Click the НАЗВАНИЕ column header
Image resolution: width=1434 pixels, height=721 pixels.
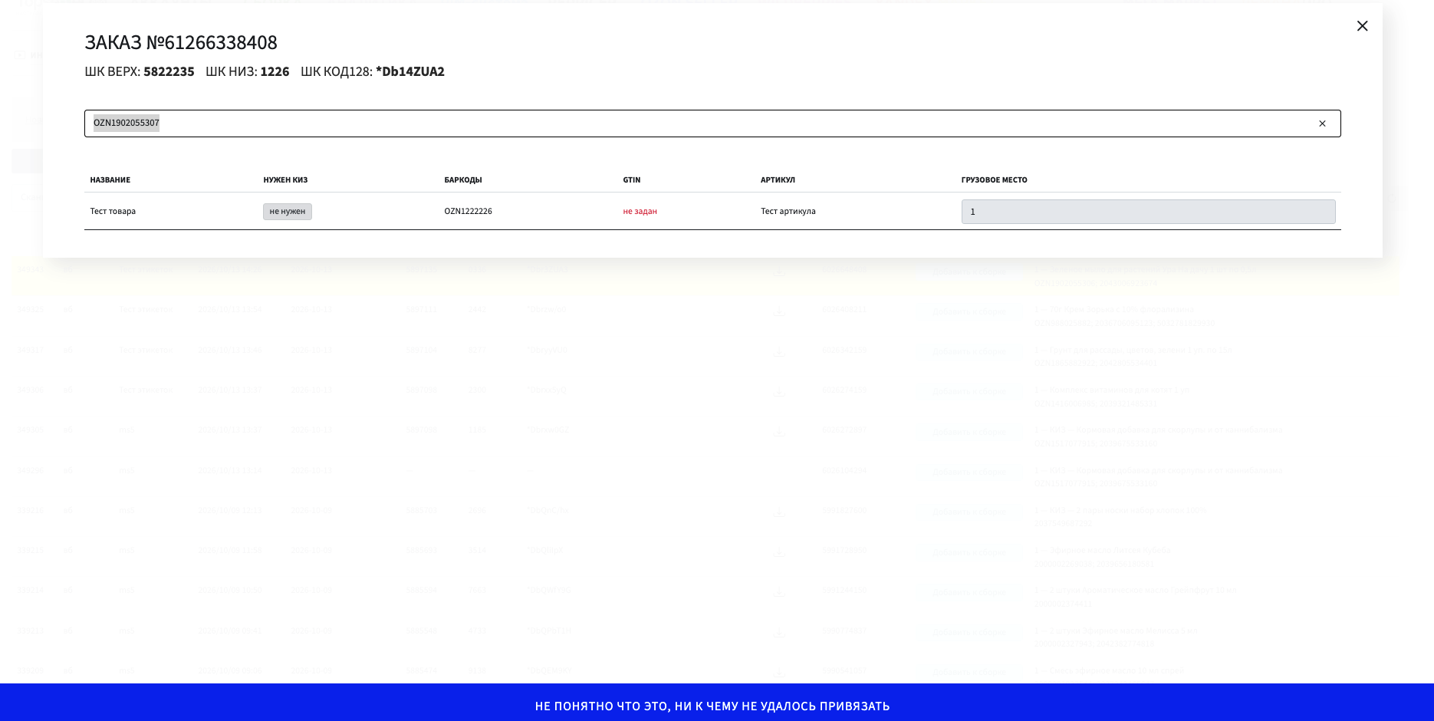pyautogui.click(x=110, y=180)
